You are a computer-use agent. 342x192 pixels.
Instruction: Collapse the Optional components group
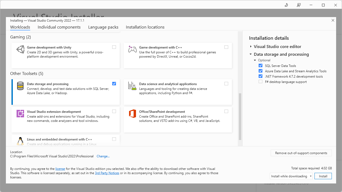pos(255,60)
